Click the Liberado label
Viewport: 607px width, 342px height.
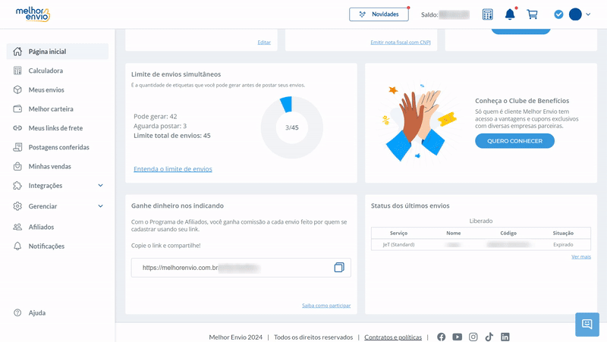coord(481,221)
